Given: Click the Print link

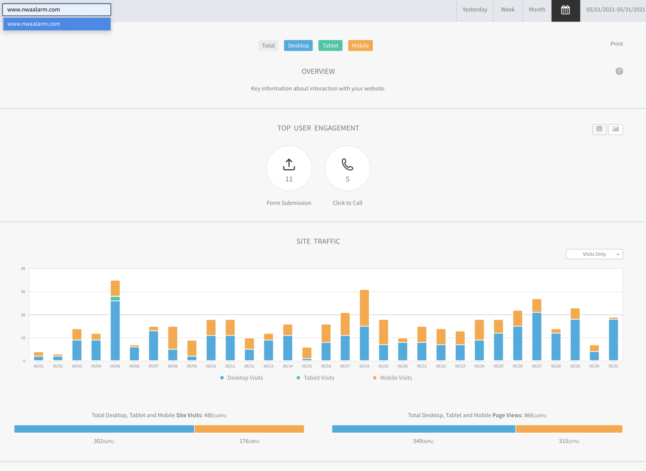Looking at the screenshot, I should pyautogui.click(x=616, y=44).
